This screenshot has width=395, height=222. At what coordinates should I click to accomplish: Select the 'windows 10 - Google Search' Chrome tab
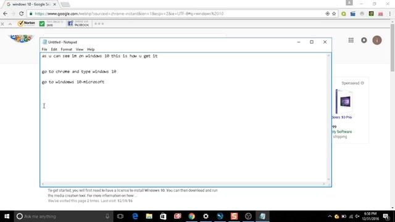click(30, 4)
